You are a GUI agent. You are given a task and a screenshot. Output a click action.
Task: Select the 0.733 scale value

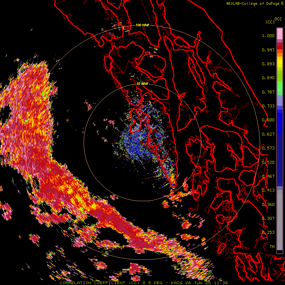click(268, 106)
